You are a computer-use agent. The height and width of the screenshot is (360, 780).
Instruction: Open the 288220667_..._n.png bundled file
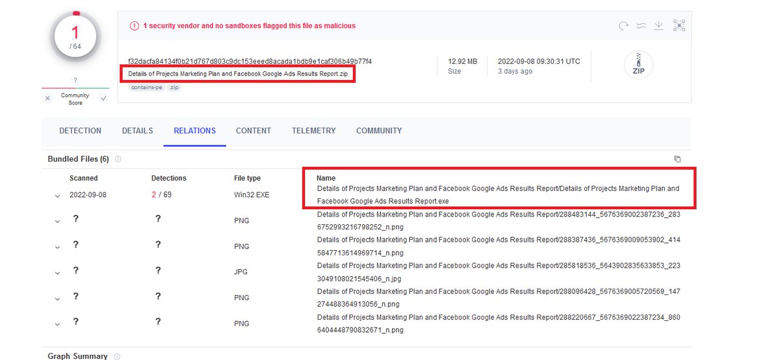(499, 324)
